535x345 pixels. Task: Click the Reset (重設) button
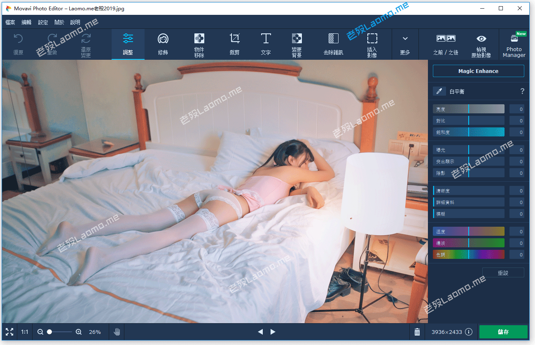[x=503, y=273]
